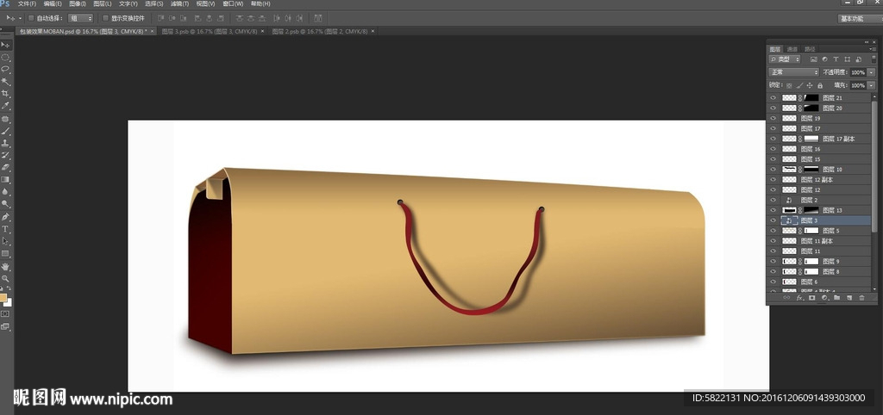Select the Horizontal Type tool
Image resolution: width=883 pixels, height=415 pixels.
tap(5, 229)
